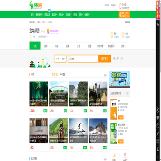Open the conference hall thumbnail
Viewport: 161px width, 161px height.
[39, 131]
